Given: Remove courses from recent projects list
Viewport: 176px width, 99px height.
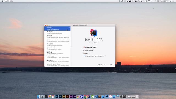Looking at the screenshot, I should click(69, 28).
